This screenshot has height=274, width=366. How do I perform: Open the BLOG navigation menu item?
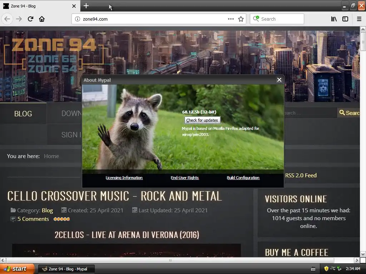23,113
